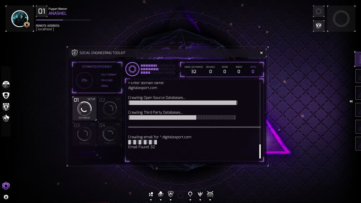The width and height of the screenshot is (361, 203).
Task: Click the Social Engineering Toolkit shield icon
Action: [x=74, y=53]
